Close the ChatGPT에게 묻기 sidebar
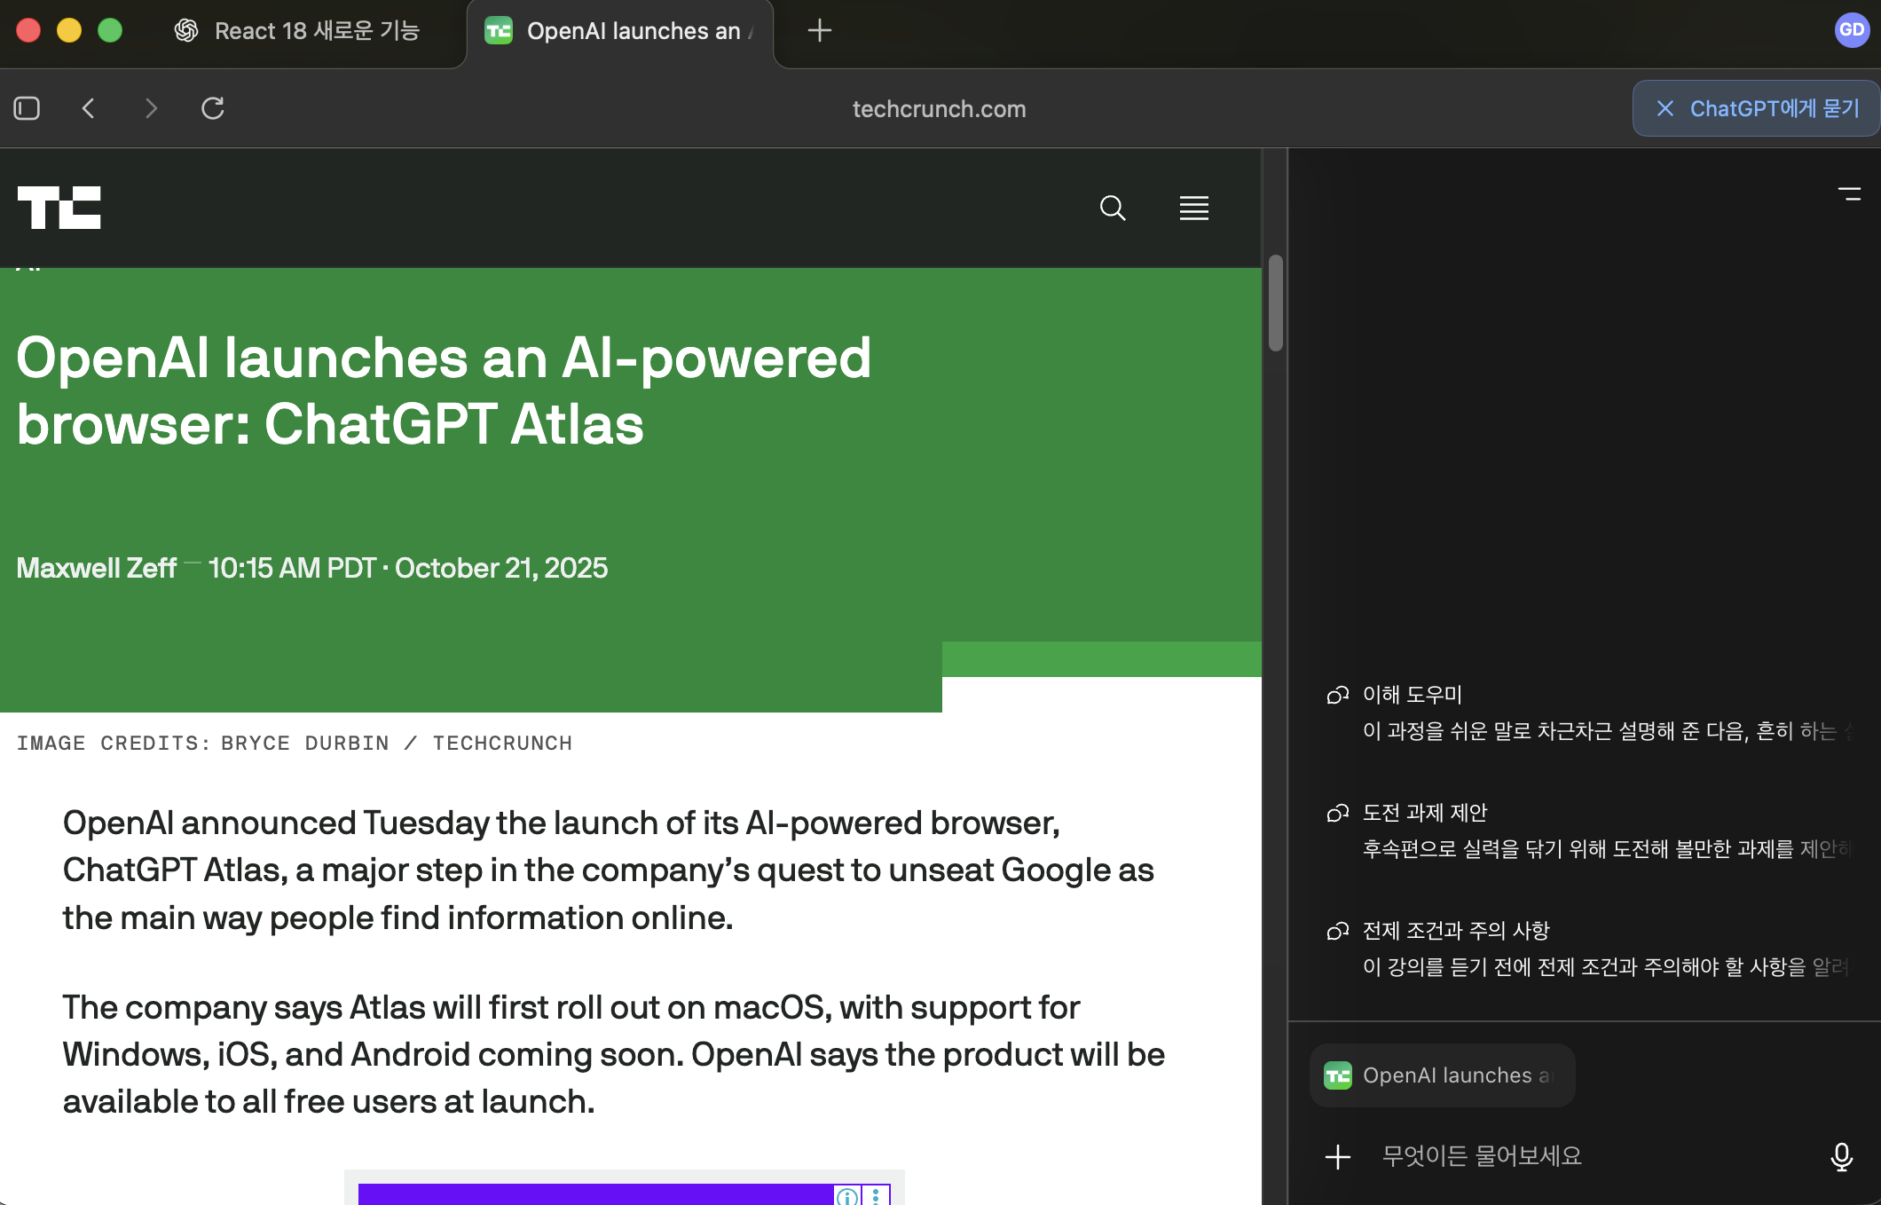The width and height of the screenshot is (1881, 1205). [1665, 108]
